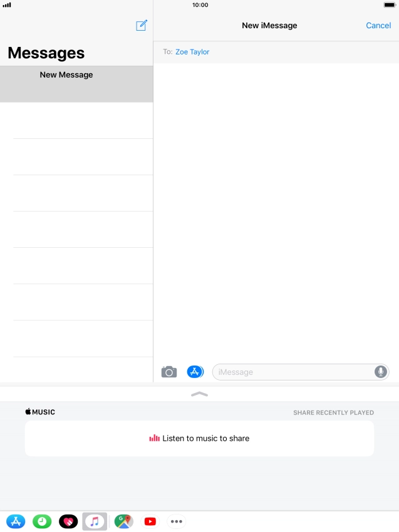The image size is (399, 532).
Task: Focus the iMessage text field
Action: pyautogui.click(x=301, y=372)
